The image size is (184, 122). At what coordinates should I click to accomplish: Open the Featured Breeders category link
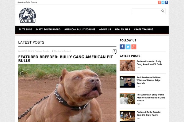(x=43, y=51)
